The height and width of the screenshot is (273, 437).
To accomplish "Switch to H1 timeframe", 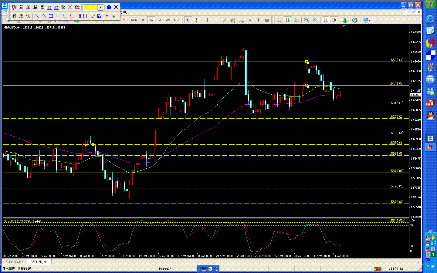I will [x=142, y=20].
